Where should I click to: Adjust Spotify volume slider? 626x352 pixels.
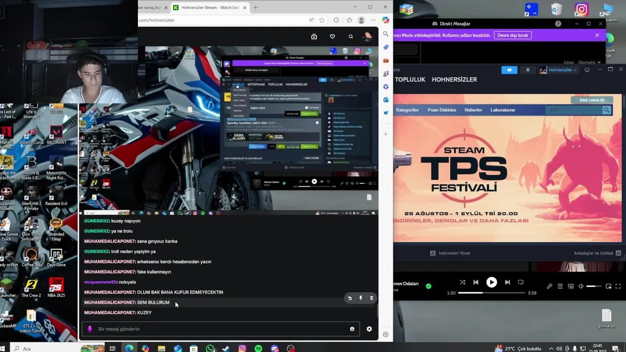point(594,286)
